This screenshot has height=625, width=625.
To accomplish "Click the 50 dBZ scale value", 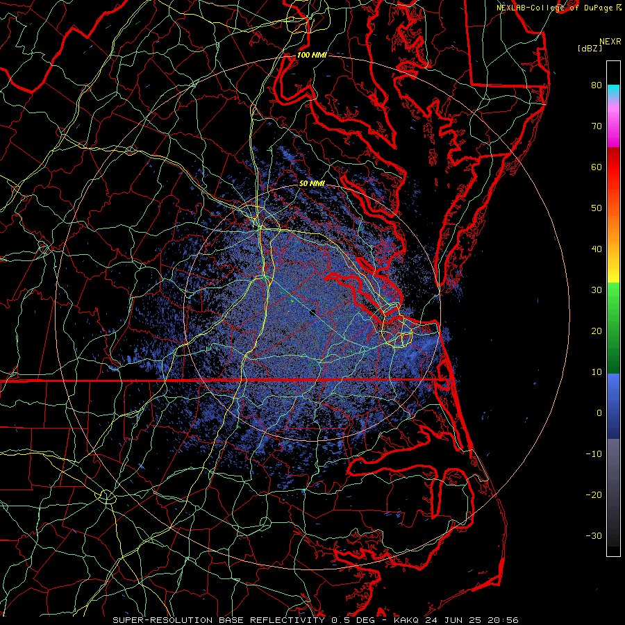I will pyautogui.click(x=597, y=208).
